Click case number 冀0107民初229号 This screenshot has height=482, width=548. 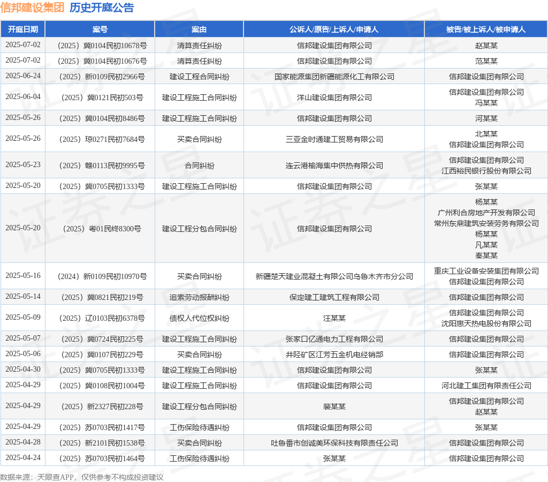pos(102,355)
